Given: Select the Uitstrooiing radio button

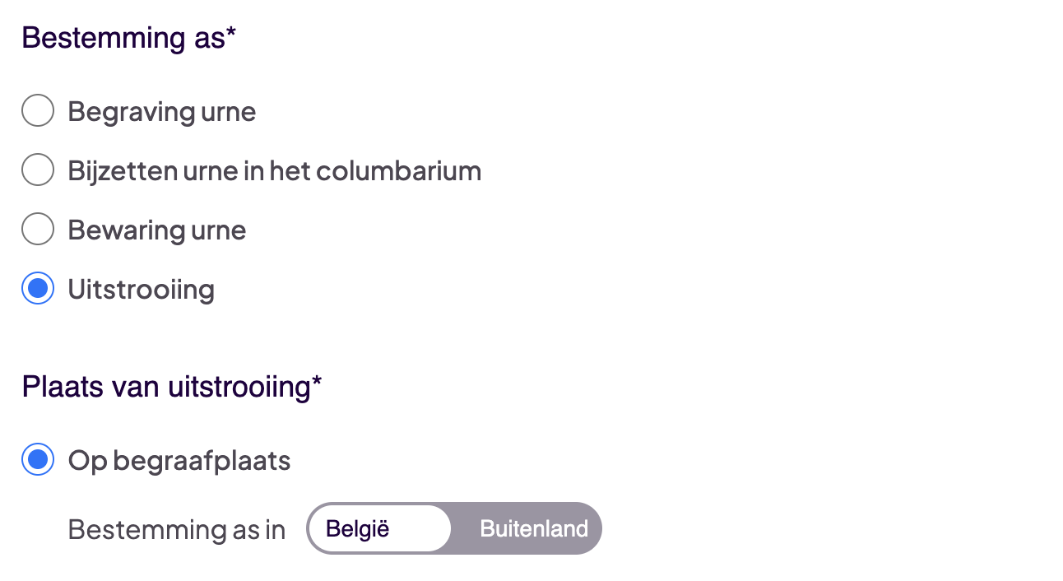Looking at the screenshot, I should coord(38,289).
